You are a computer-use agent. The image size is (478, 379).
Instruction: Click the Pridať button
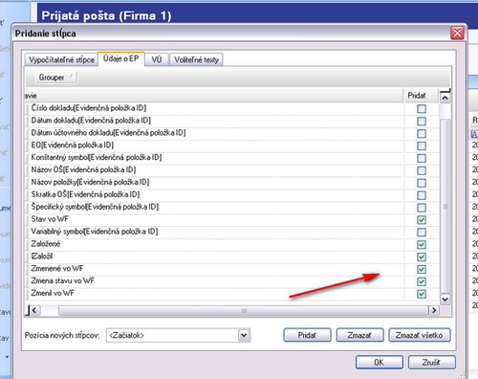(307, 335)
